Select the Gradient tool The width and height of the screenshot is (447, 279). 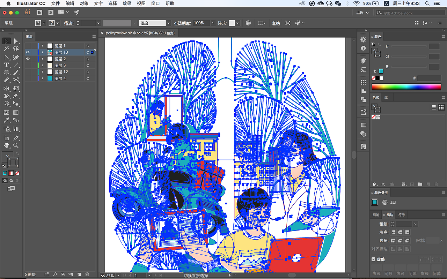(16, 113)
